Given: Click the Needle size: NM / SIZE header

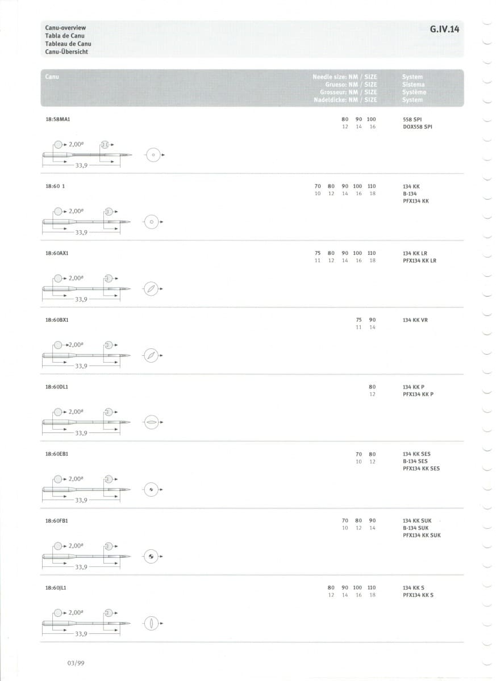Looking at the screenshot, I should (345, 76).
